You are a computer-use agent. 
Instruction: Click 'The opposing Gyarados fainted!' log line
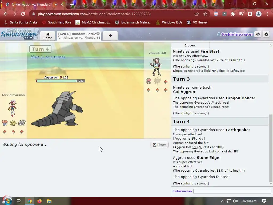(x=201, y=177)
